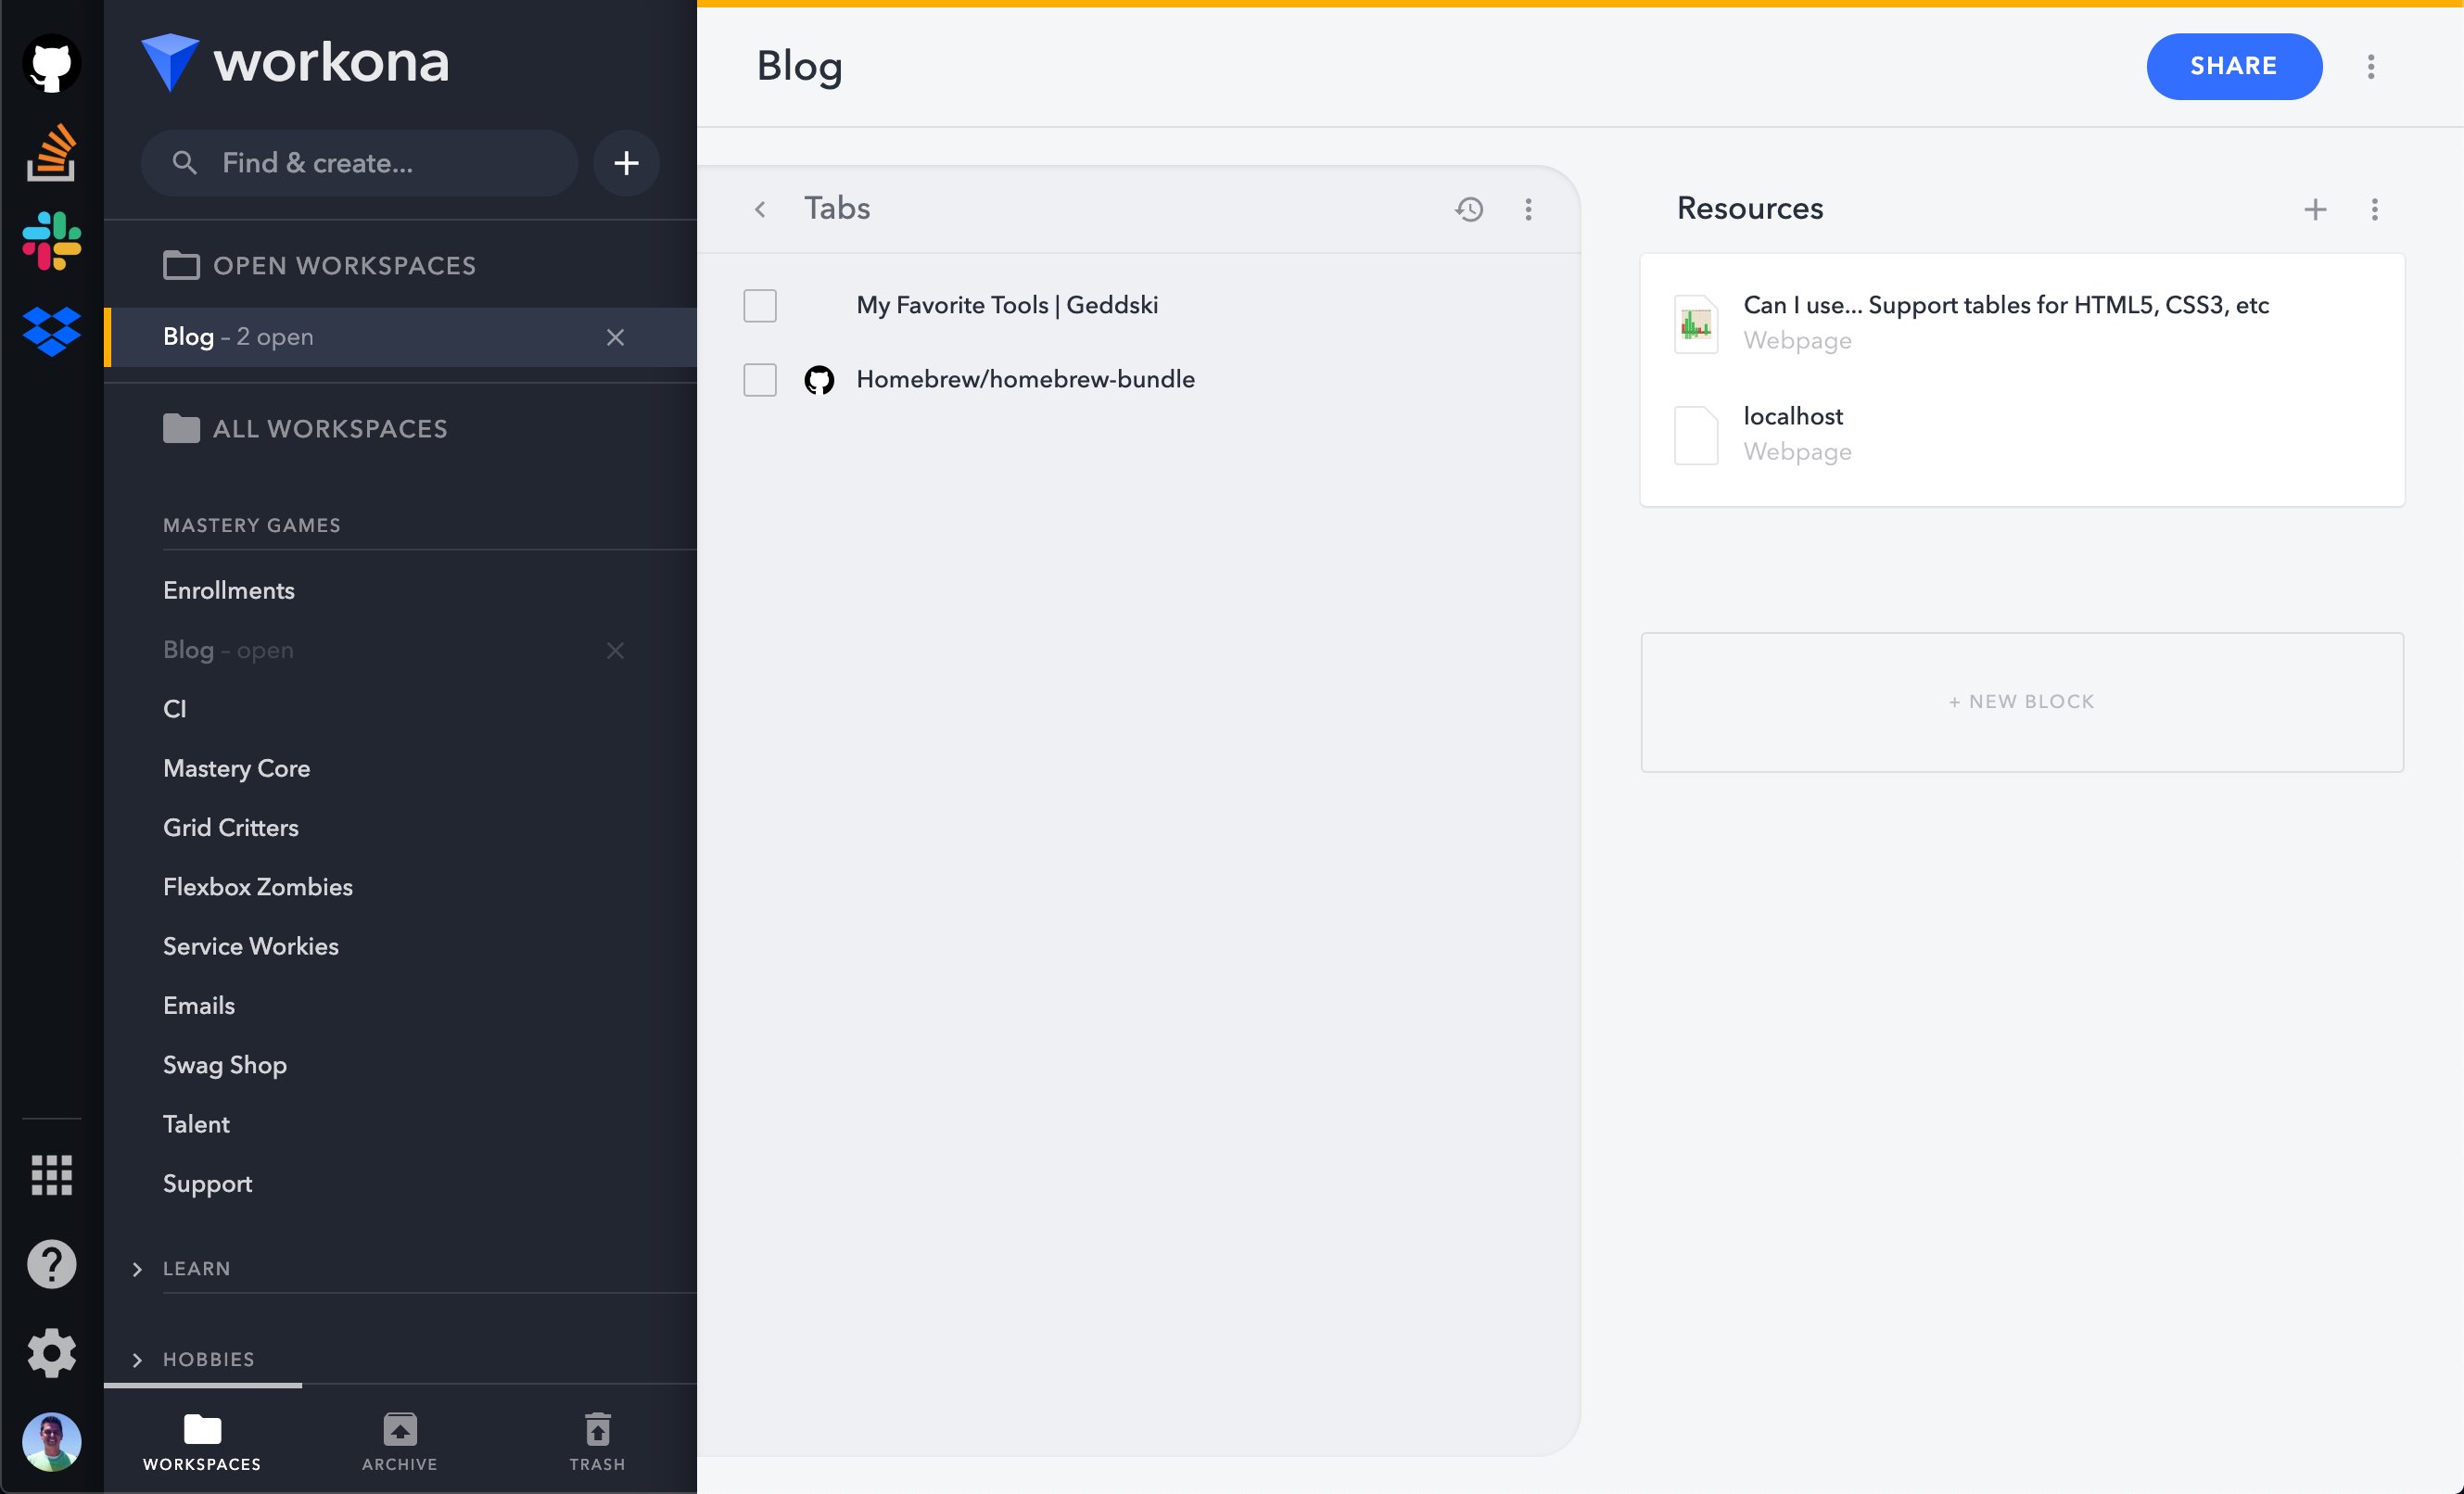The width and height of the screenshot is (2464, 1494).
Task: Open the apps grid icon
Action: [x=51, y=1175]
